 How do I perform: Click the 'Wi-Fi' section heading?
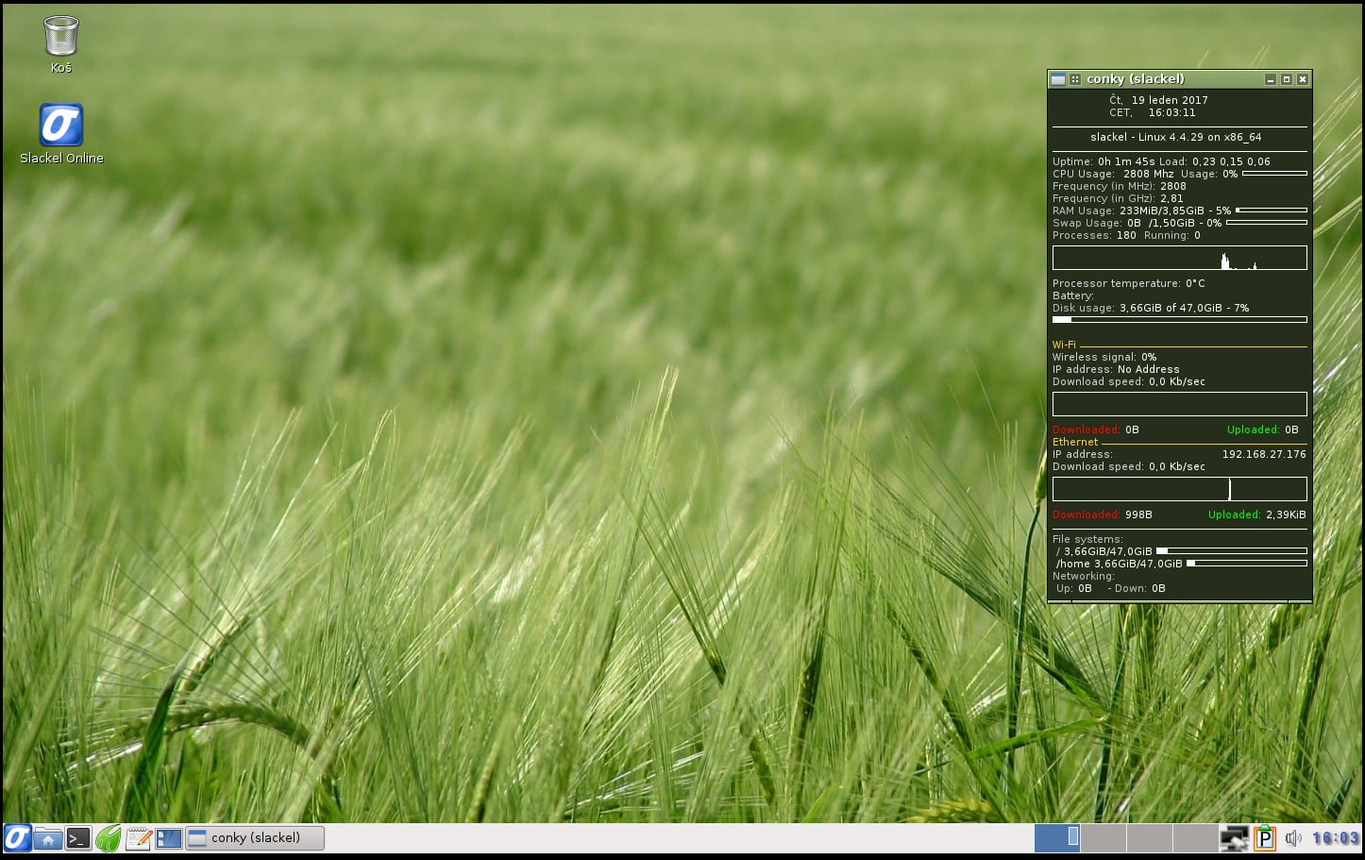pos(1064,345)
